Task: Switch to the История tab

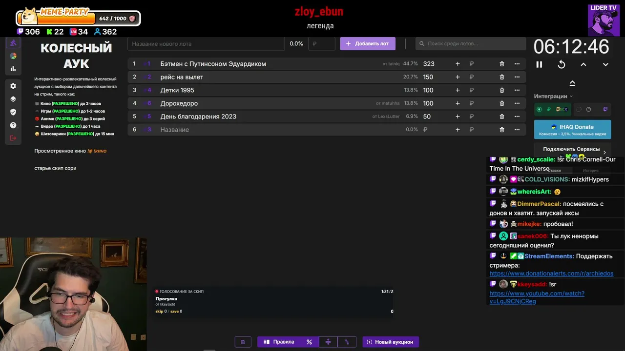Action: (590, 171)
